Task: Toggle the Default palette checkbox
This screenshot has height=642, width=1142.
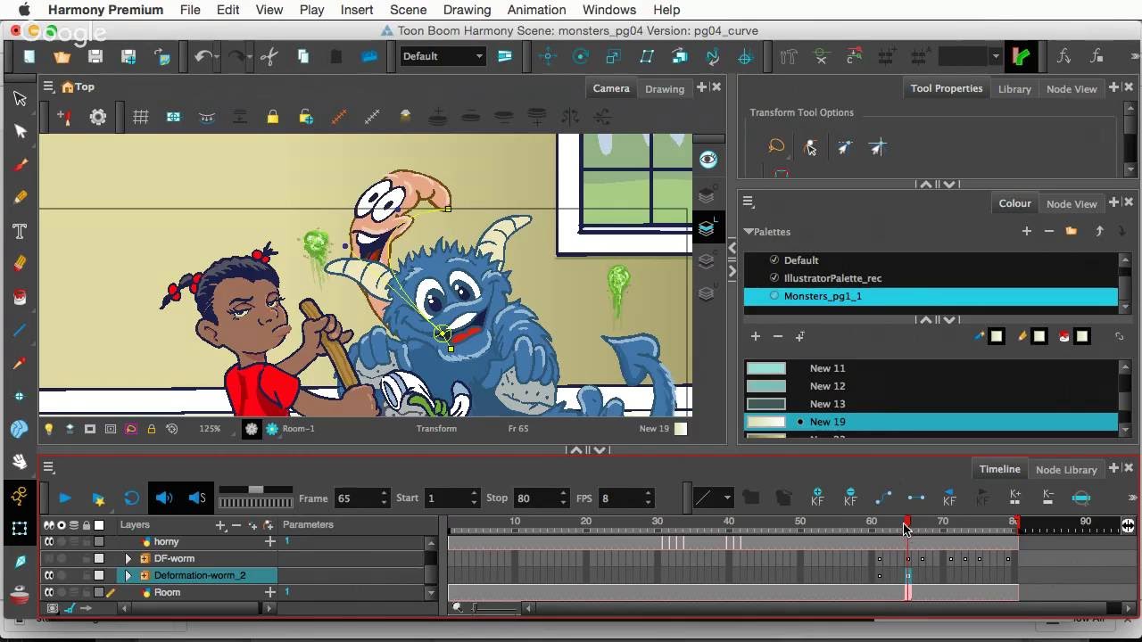Action: click(x=774, y=260)
